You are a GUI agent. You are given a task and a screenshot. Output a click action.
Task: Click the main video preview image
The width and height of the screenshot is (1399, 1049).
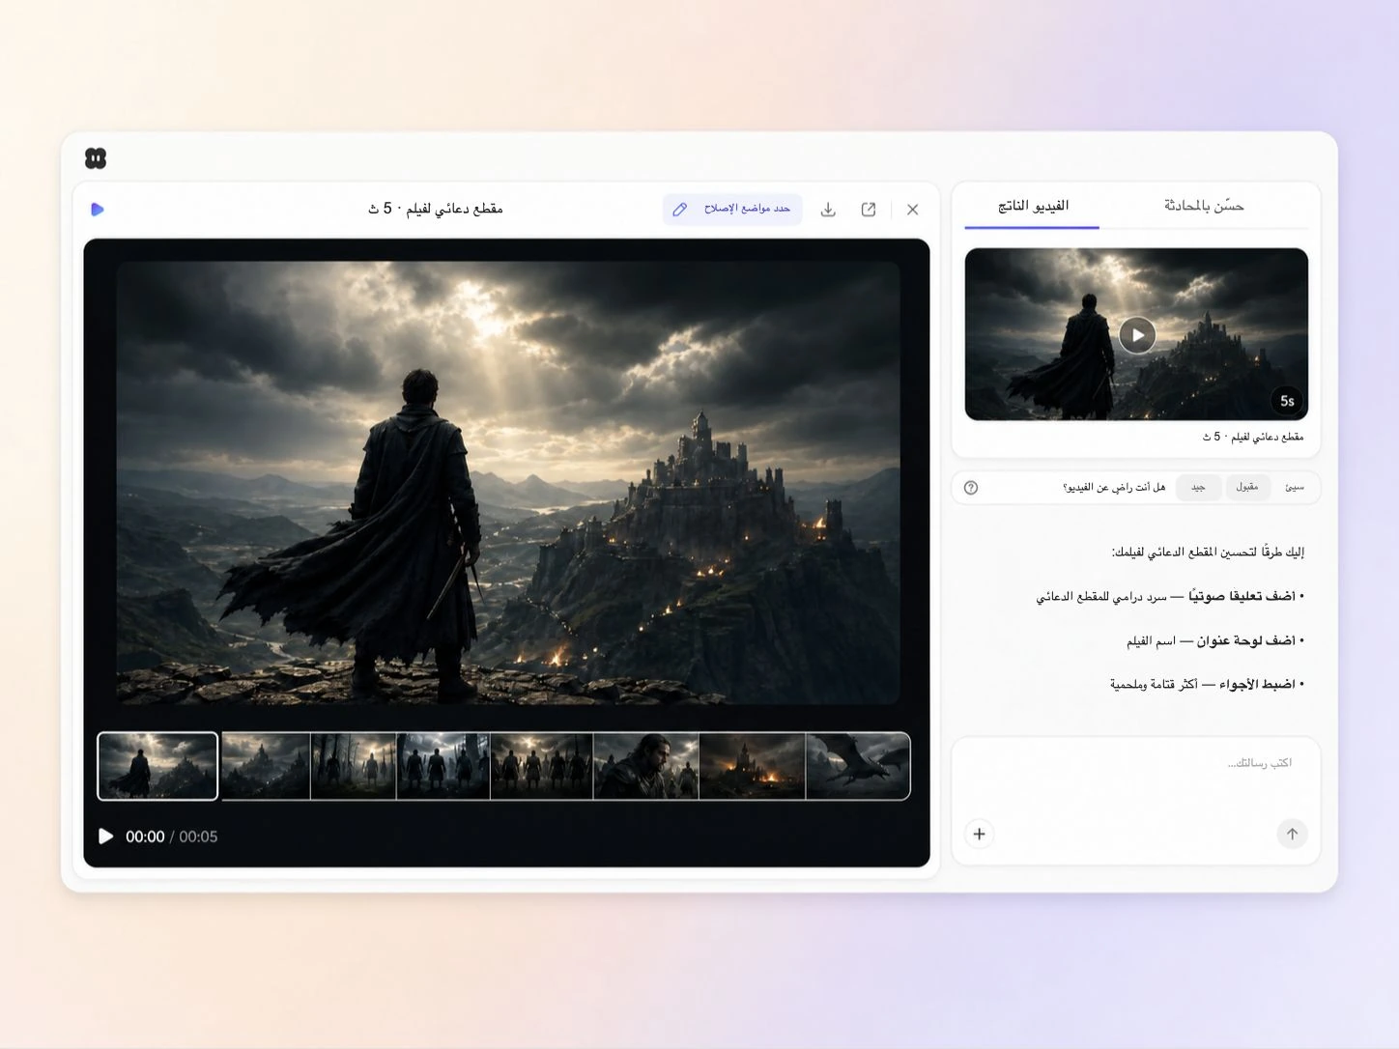(508, 483)
